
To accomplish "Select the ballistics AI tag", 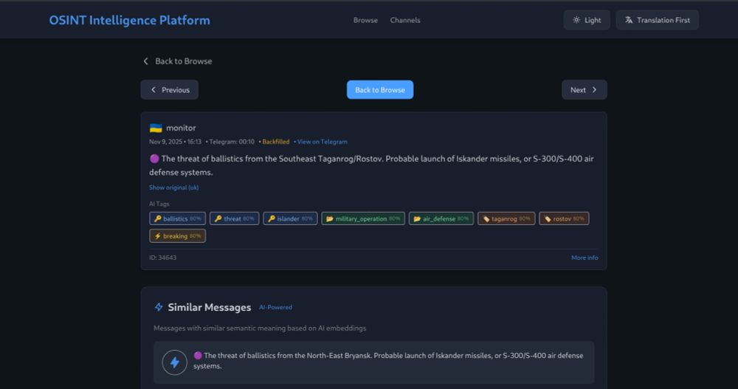I will point(177,218).
